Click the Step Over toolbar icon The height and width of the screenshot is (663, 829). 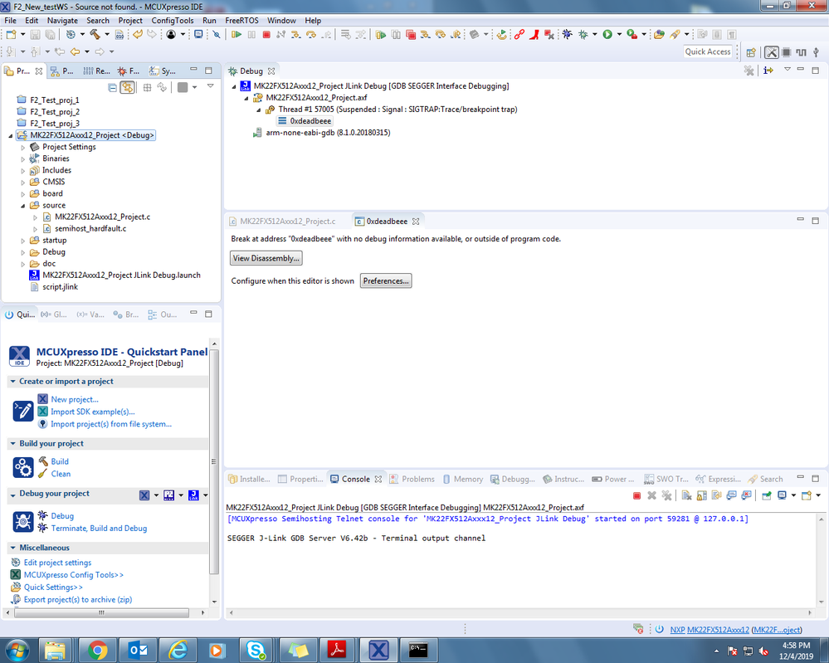click(311, 34)
